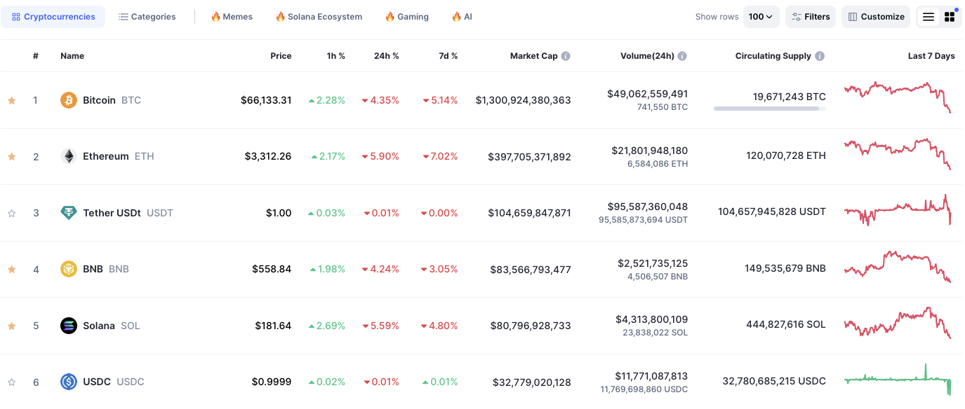
Task: Sort table by 24h % column
Action: 387,56
